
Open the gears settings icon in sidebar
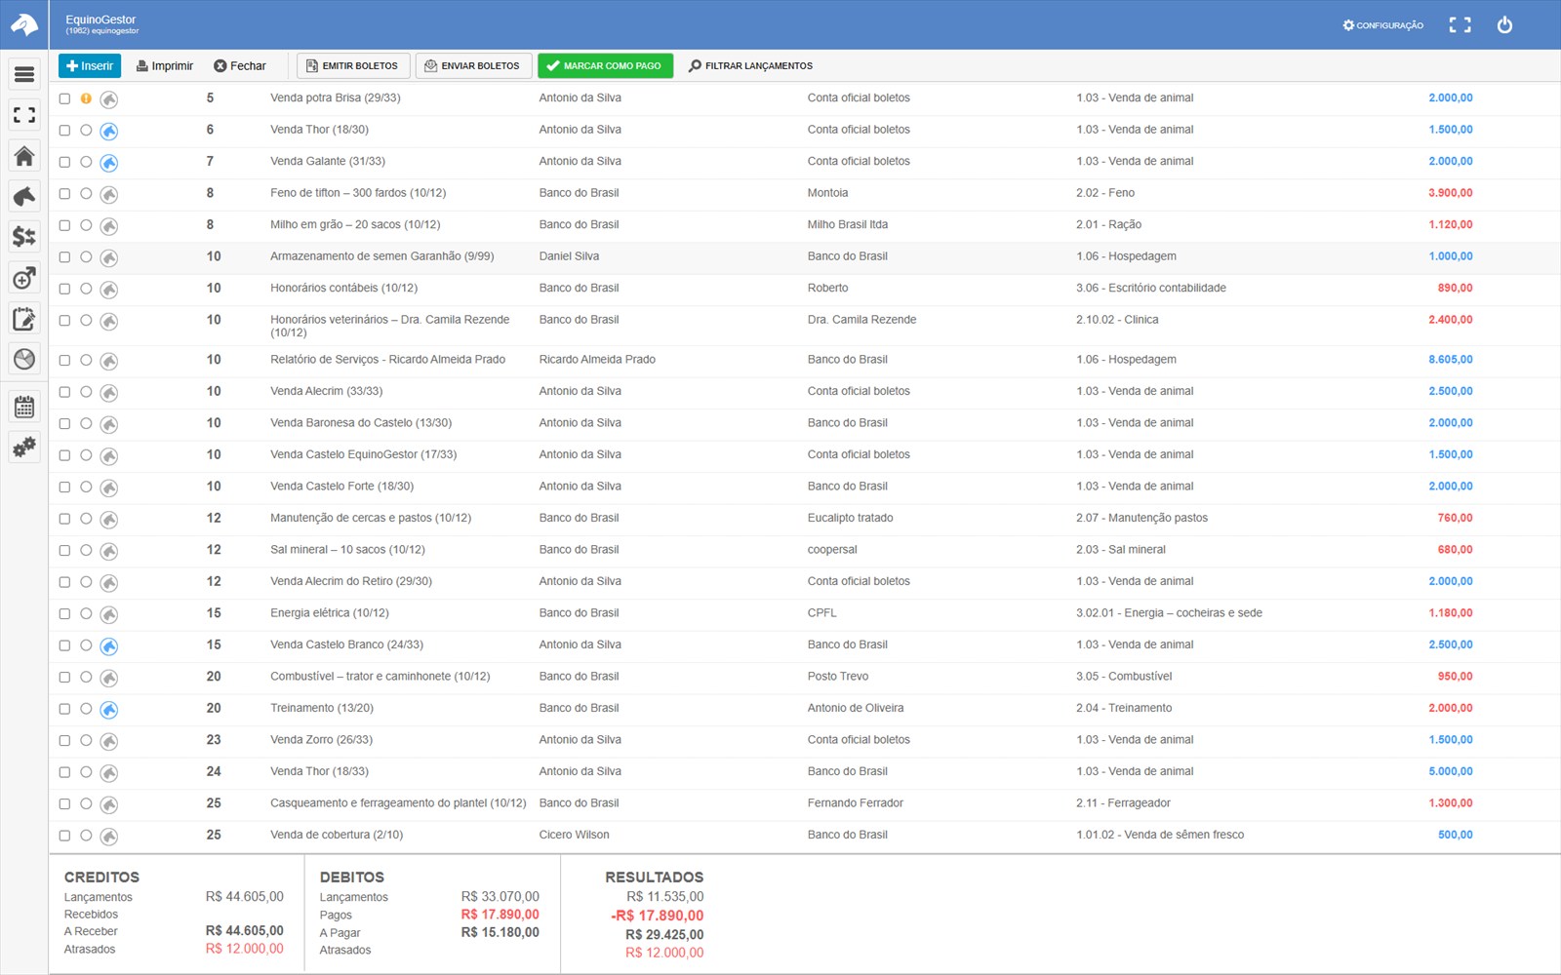[x=24, y=448]
